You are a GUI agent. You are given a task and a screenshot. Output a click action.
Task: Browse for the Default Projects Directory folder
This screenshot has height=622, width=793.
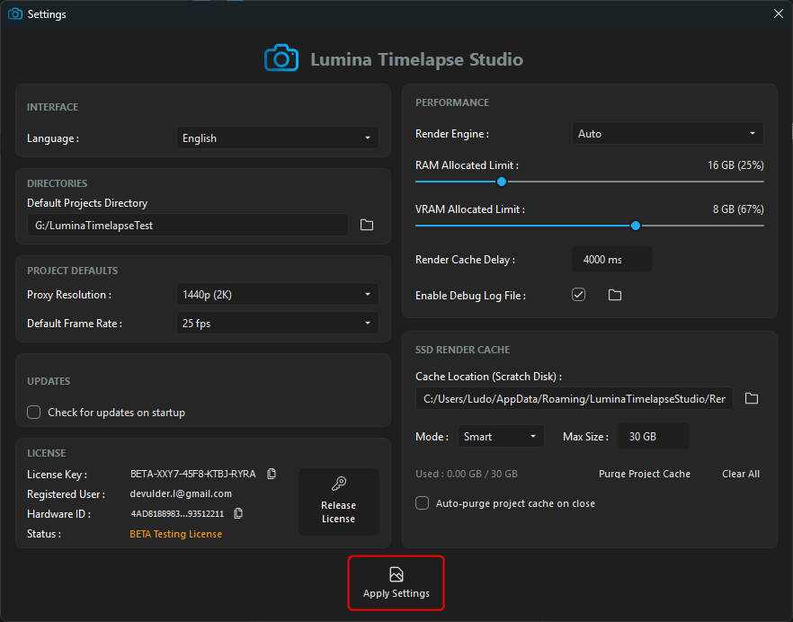tap(367, 225)
